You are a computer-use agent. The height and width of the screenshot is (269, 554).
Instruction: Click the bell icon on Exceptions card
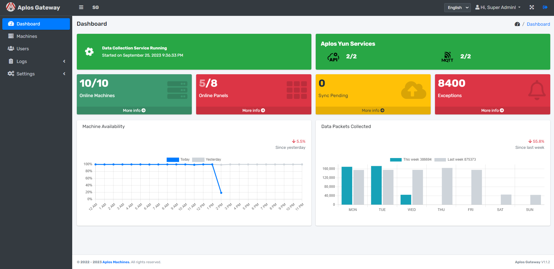tap(537, 90)
